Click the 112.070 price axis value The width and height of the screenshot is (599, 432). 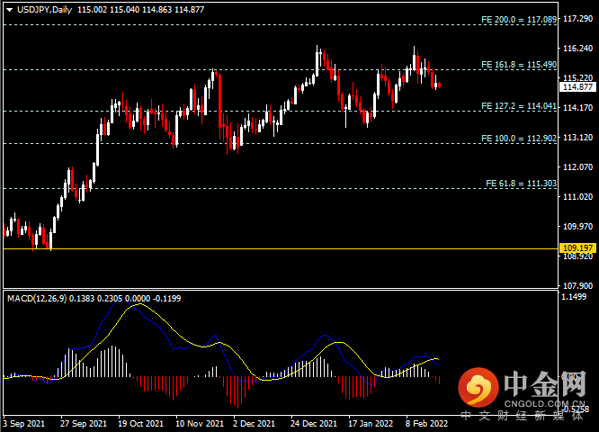(578, 166)
